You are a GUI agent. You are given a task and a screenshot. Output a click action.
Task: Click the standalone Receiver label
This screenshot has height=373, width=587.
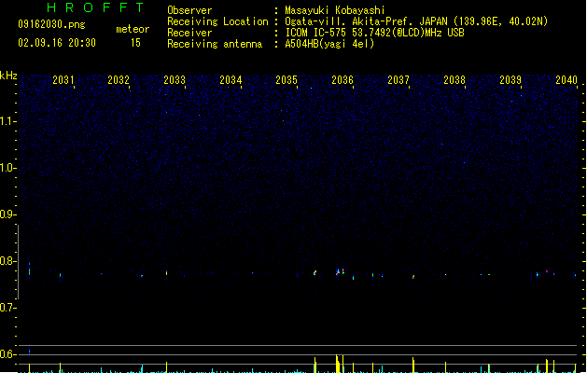click(x=189, y=33)
